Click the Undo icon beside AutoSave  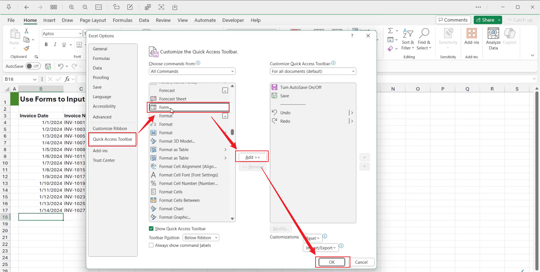coord(60,66)
